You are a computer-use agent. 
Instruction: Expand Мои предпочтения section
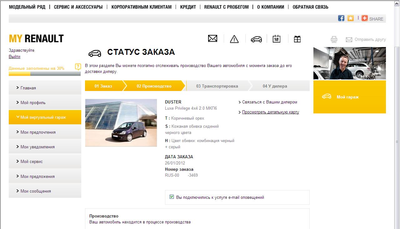point(45,132)
